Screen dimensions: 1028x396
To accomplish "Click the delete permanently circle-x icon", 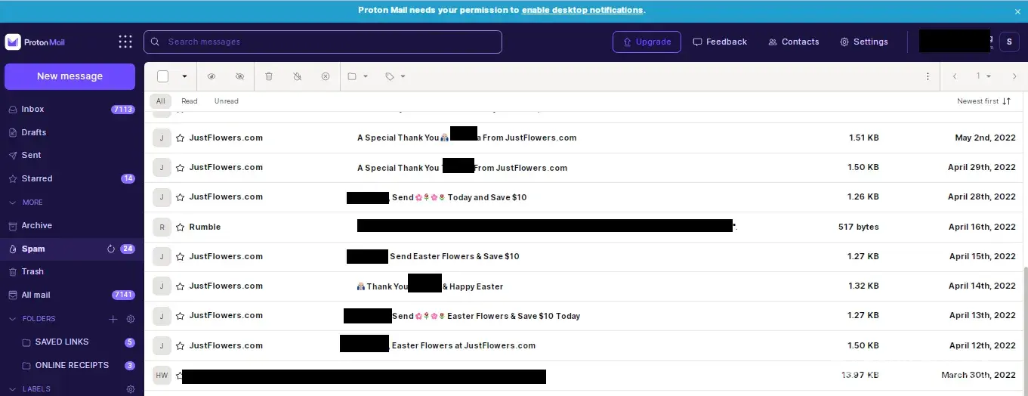I will coord(326,76).
